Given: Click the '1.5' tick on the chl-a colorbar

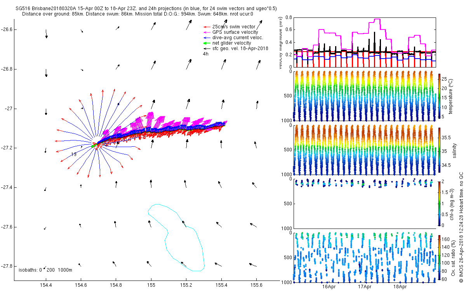Looking at the screenshot, I should coord(445,192).
